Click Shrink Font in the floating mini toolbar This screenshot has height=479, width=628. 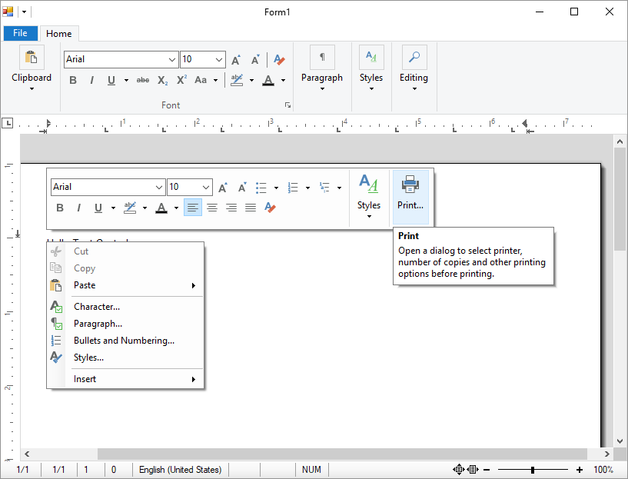click(x=242, y=187)
